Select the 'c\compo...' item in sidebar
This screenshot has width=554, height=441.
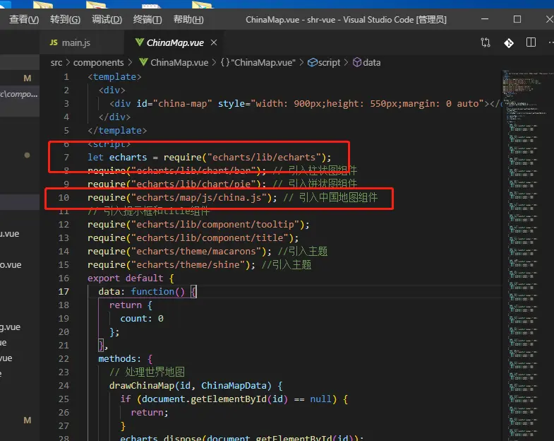click(x=19, y=94)
